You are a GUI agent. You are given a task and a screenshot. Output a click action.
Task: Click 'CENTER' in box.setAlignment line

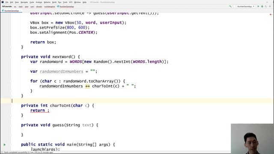86,33
